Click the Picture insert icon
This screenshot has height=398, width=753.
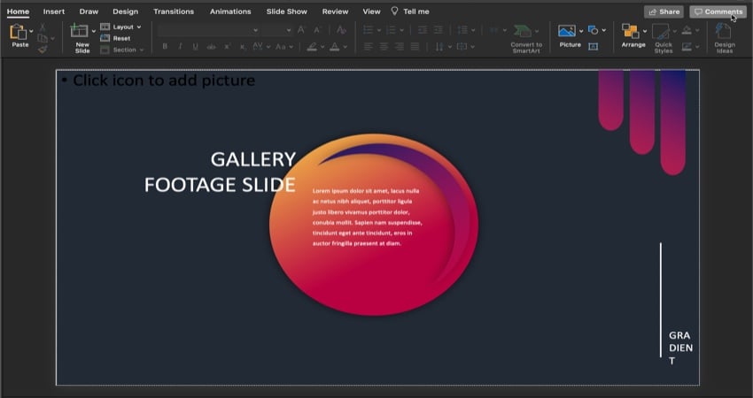pos(567,32)
